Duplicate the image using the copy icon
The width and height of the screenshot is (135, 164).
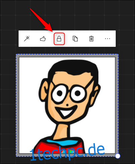75,39
